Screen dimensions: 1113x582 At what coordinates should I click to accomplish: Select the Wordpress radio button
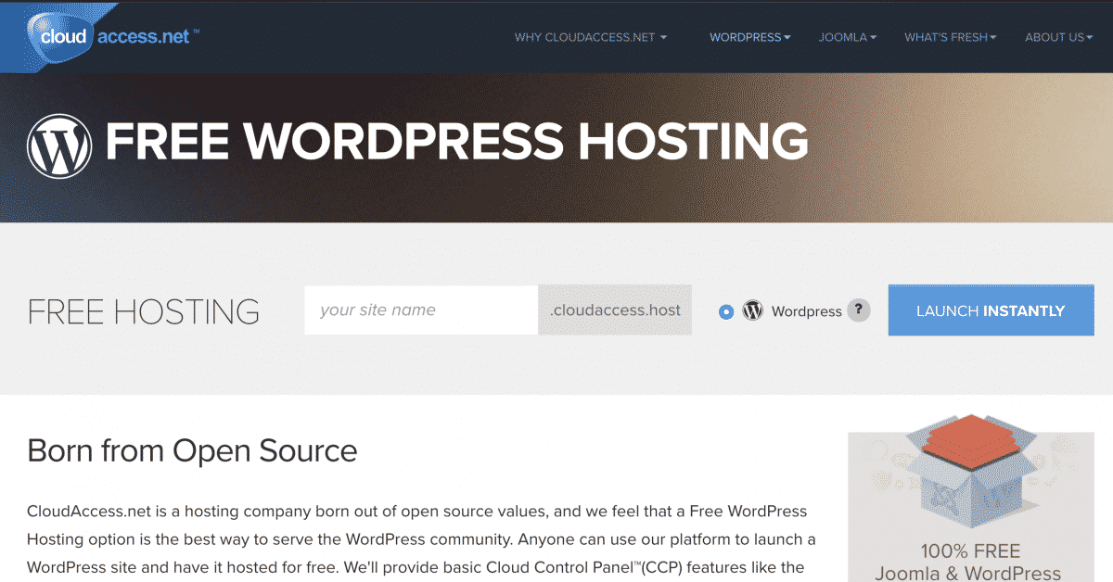point(725,311)
